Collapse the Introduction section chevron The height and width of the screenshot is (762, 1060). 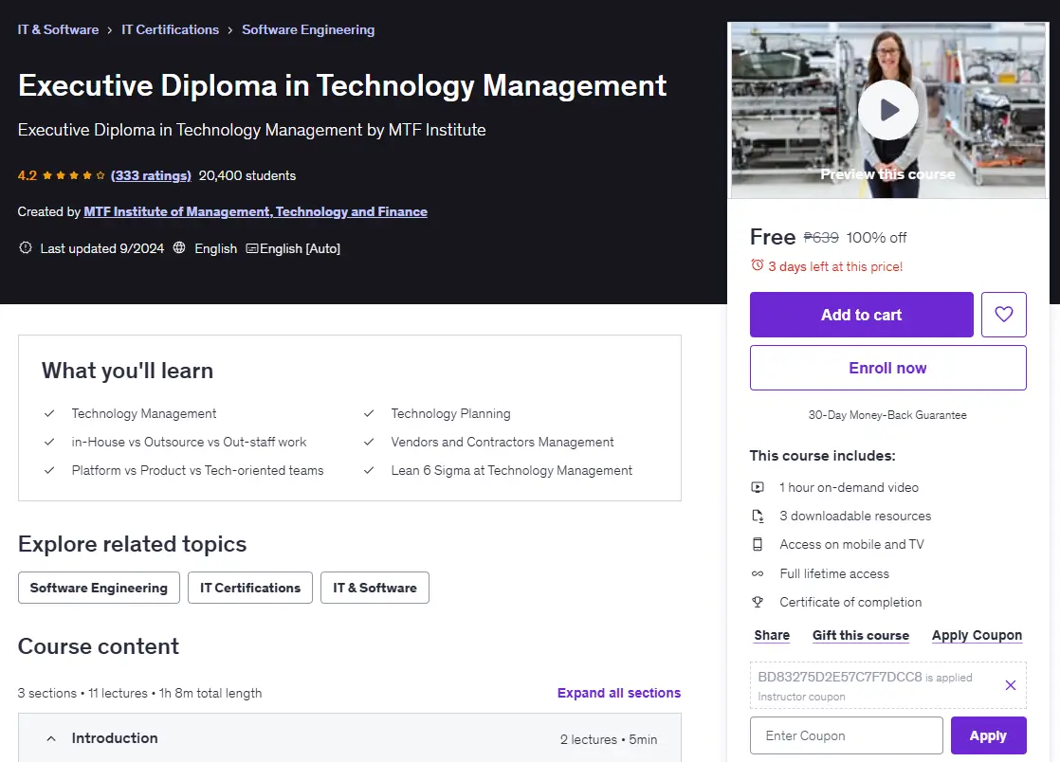(x=50, y=738)
